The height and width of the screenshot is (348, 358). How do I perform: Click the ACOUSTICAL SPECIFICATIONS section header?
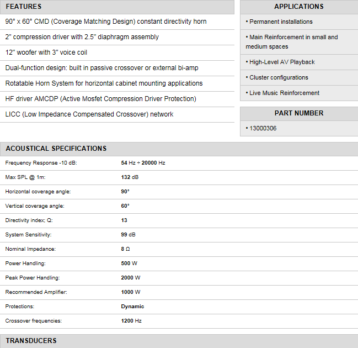pyautogui.click(x=56, y=149)
